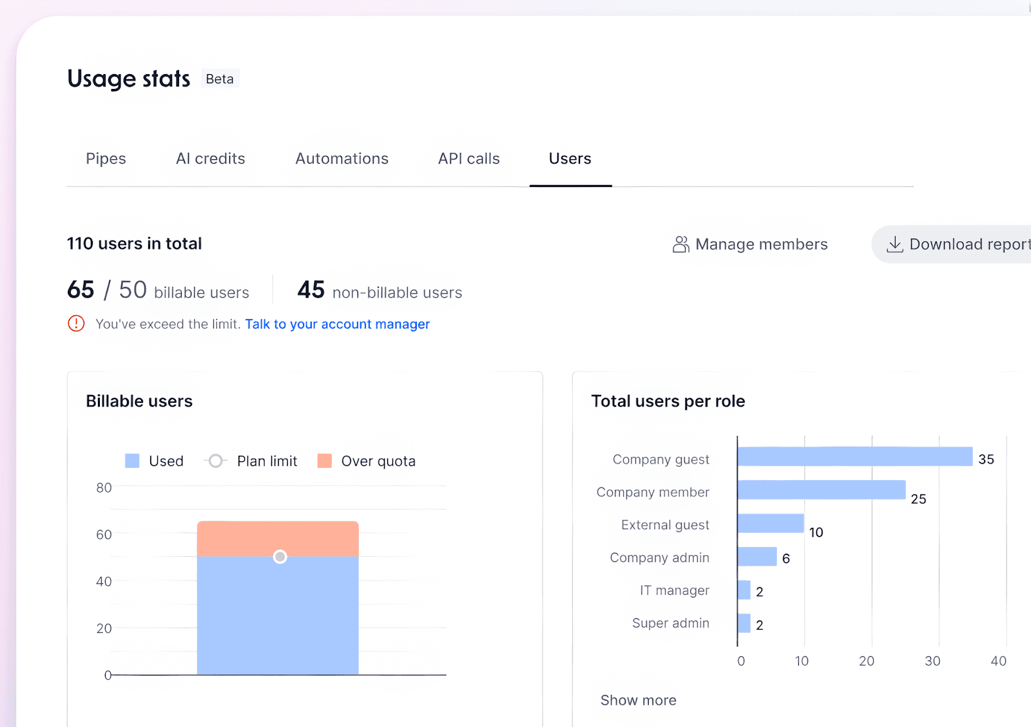1031x727 pixels.
Task: Click the 'Plan limit' legend label
Action: click(x=267, y=461)
